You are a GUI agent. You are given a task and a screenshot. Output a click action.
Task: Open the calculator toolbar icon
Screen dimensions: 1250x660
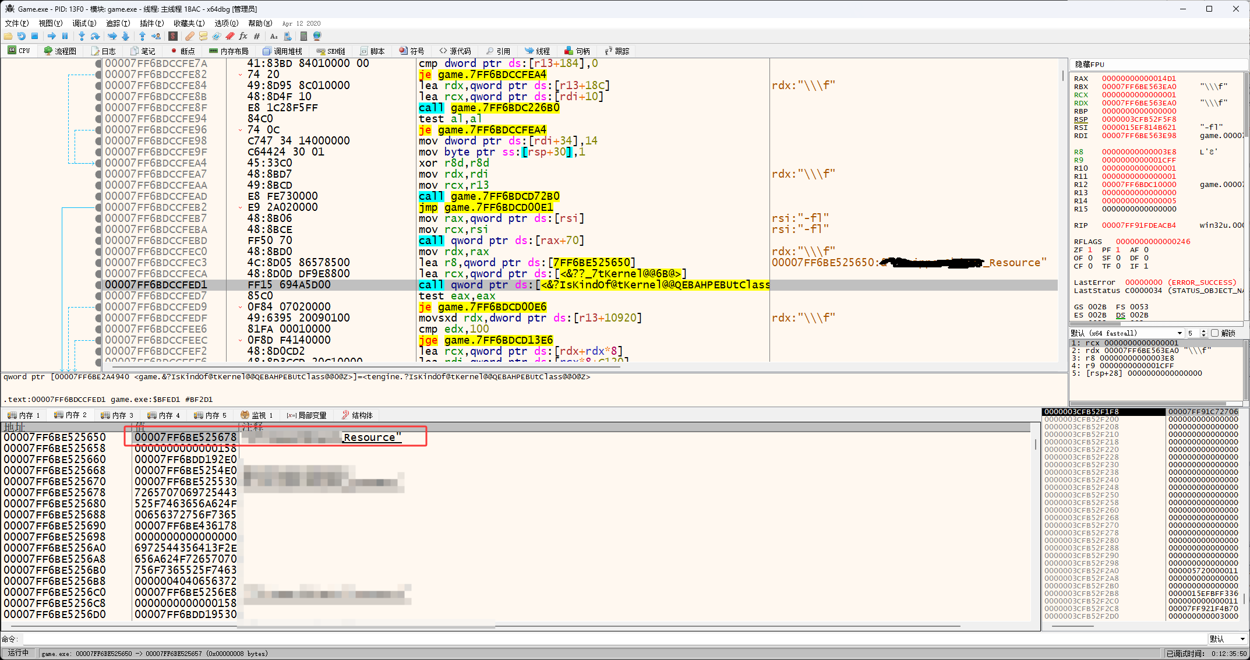pyautogui.click(x=303, y=36)
